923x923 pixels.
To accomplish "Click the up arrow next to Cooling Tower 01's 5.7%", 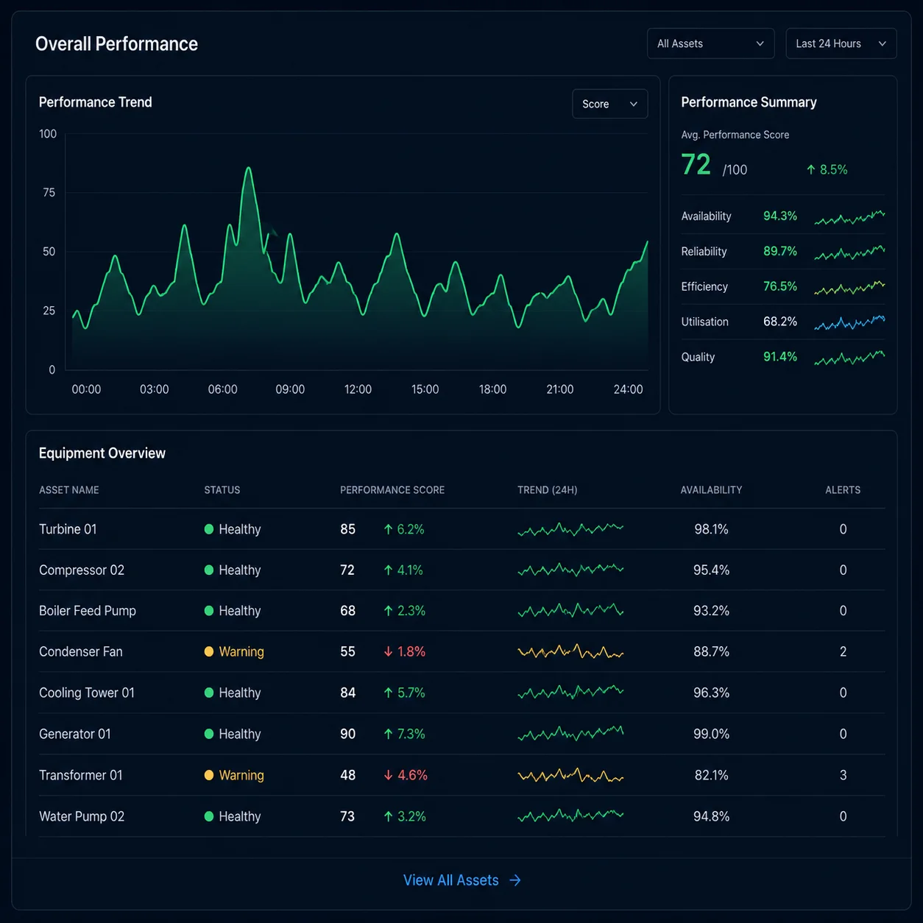I will tap(388, 693).
